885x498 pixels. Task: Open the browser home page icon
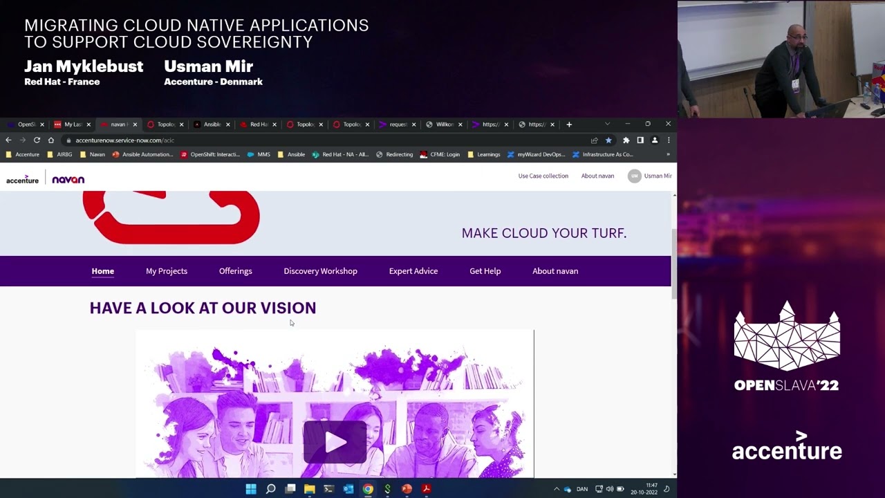tap(50, 140)
